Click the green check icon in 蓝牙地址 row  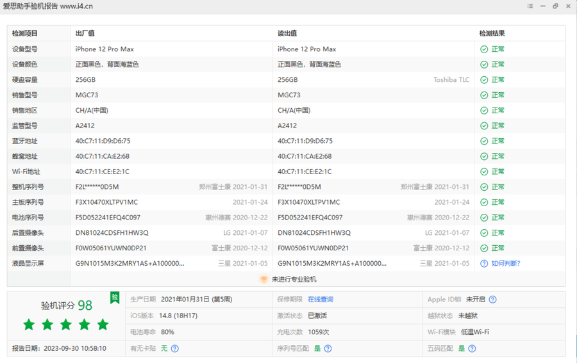484,141
